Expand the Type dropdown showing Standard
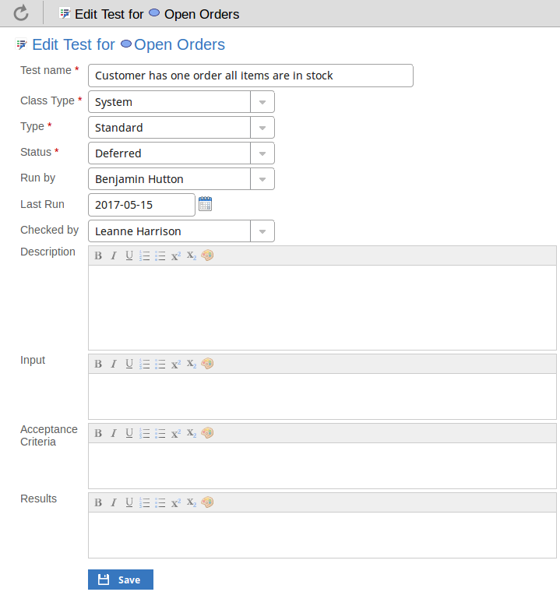560x599 pixels. [x=262, y=128]
